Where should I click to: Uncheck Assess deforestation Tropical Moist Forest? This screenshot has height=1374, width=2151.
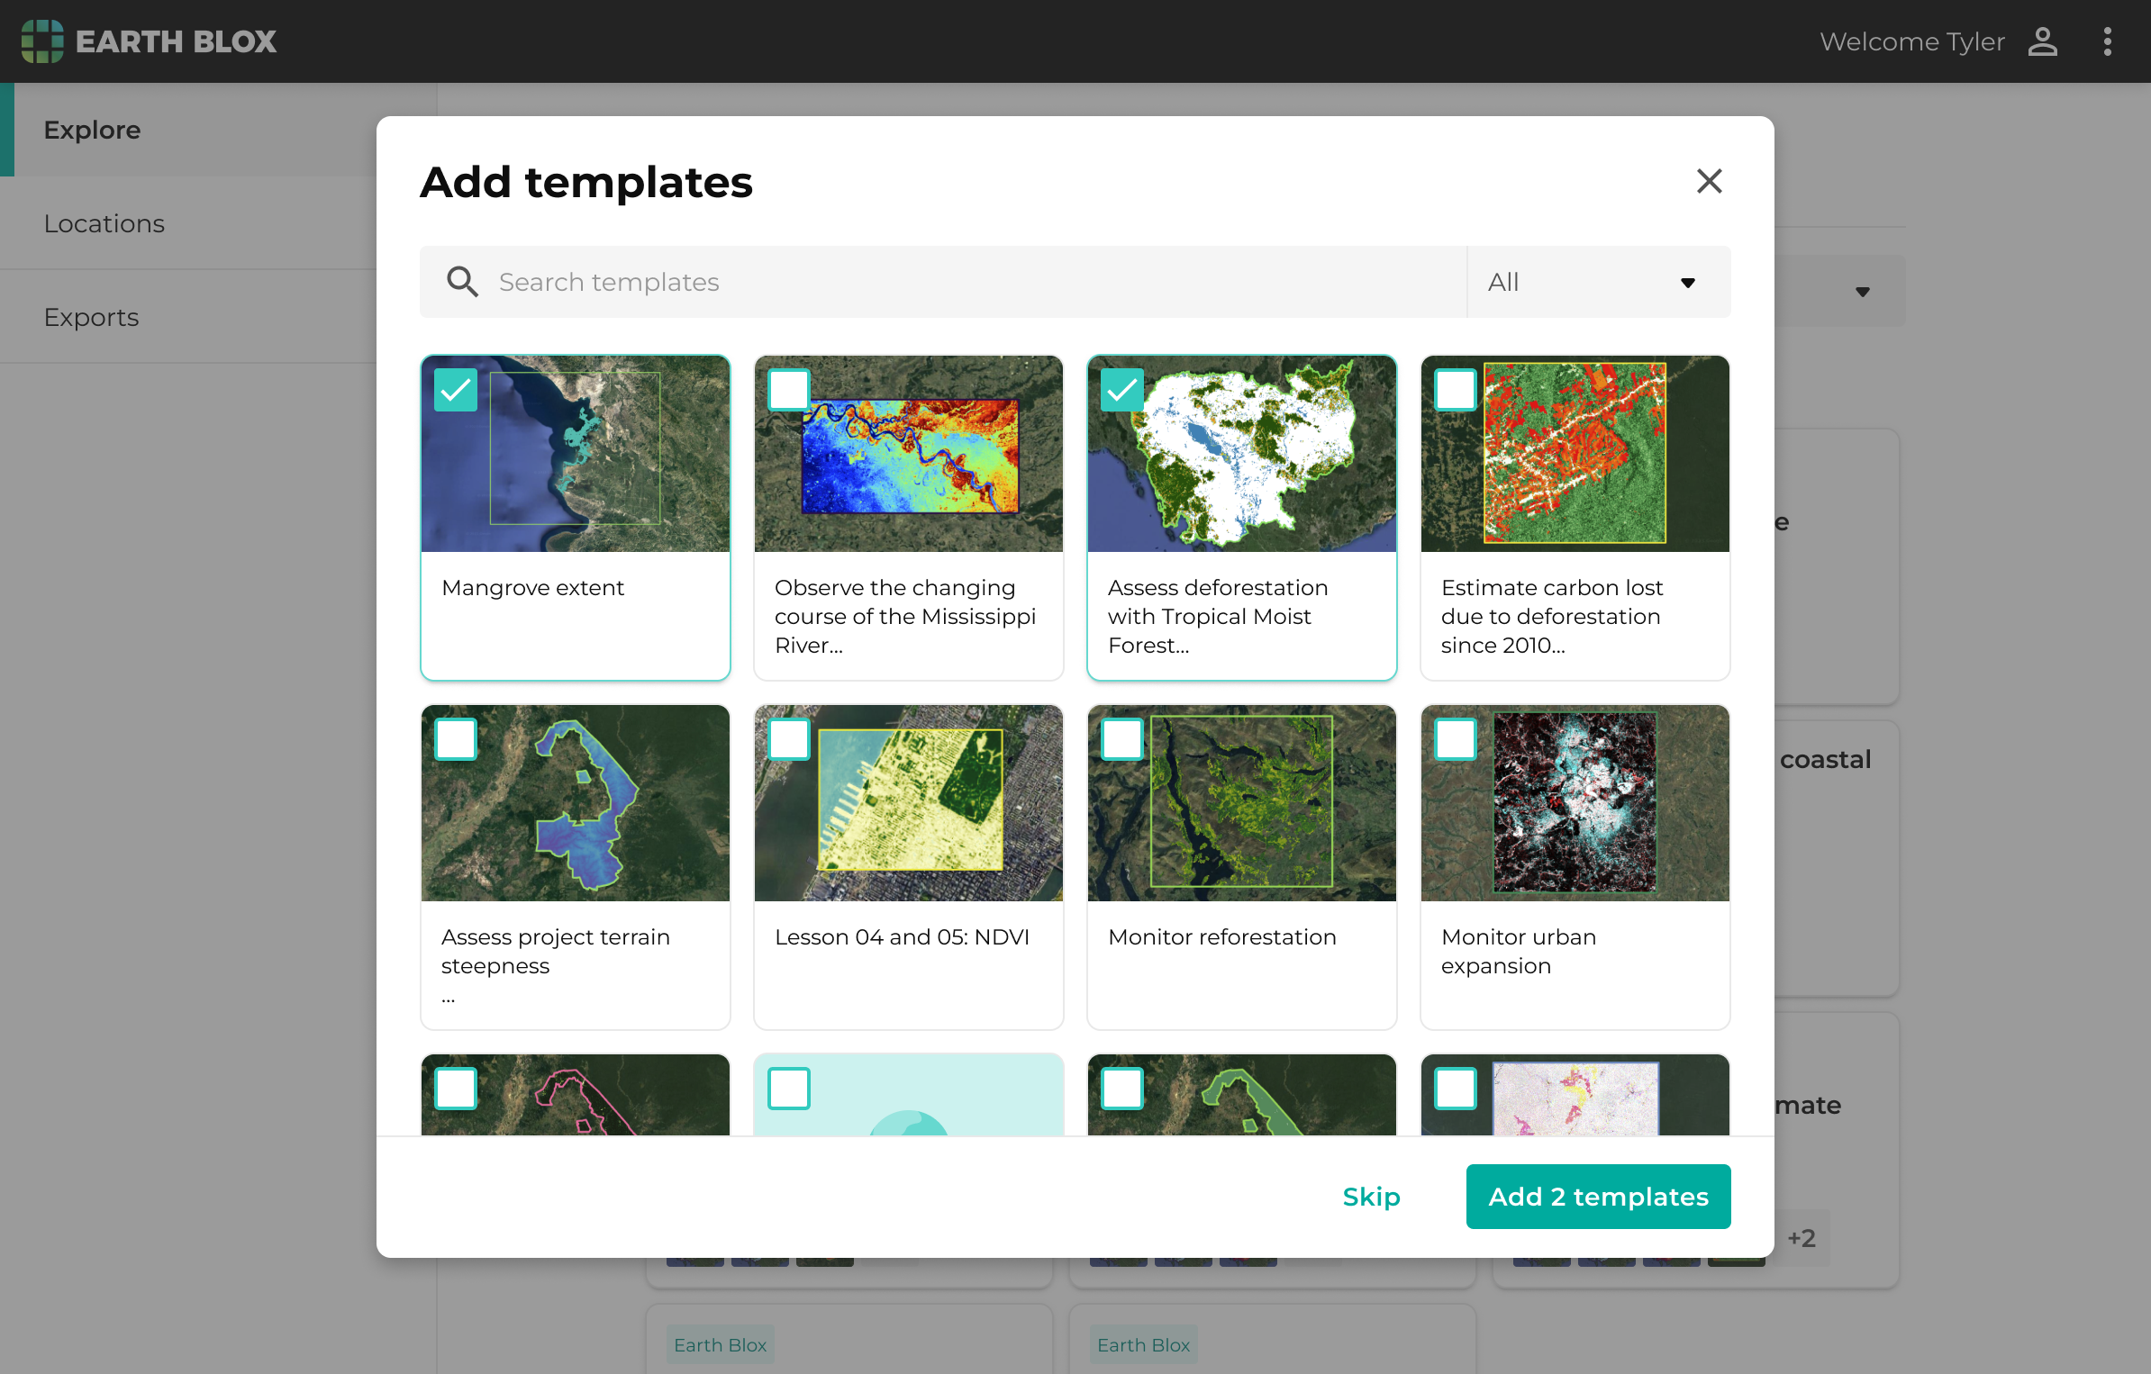coord(1122,390)
